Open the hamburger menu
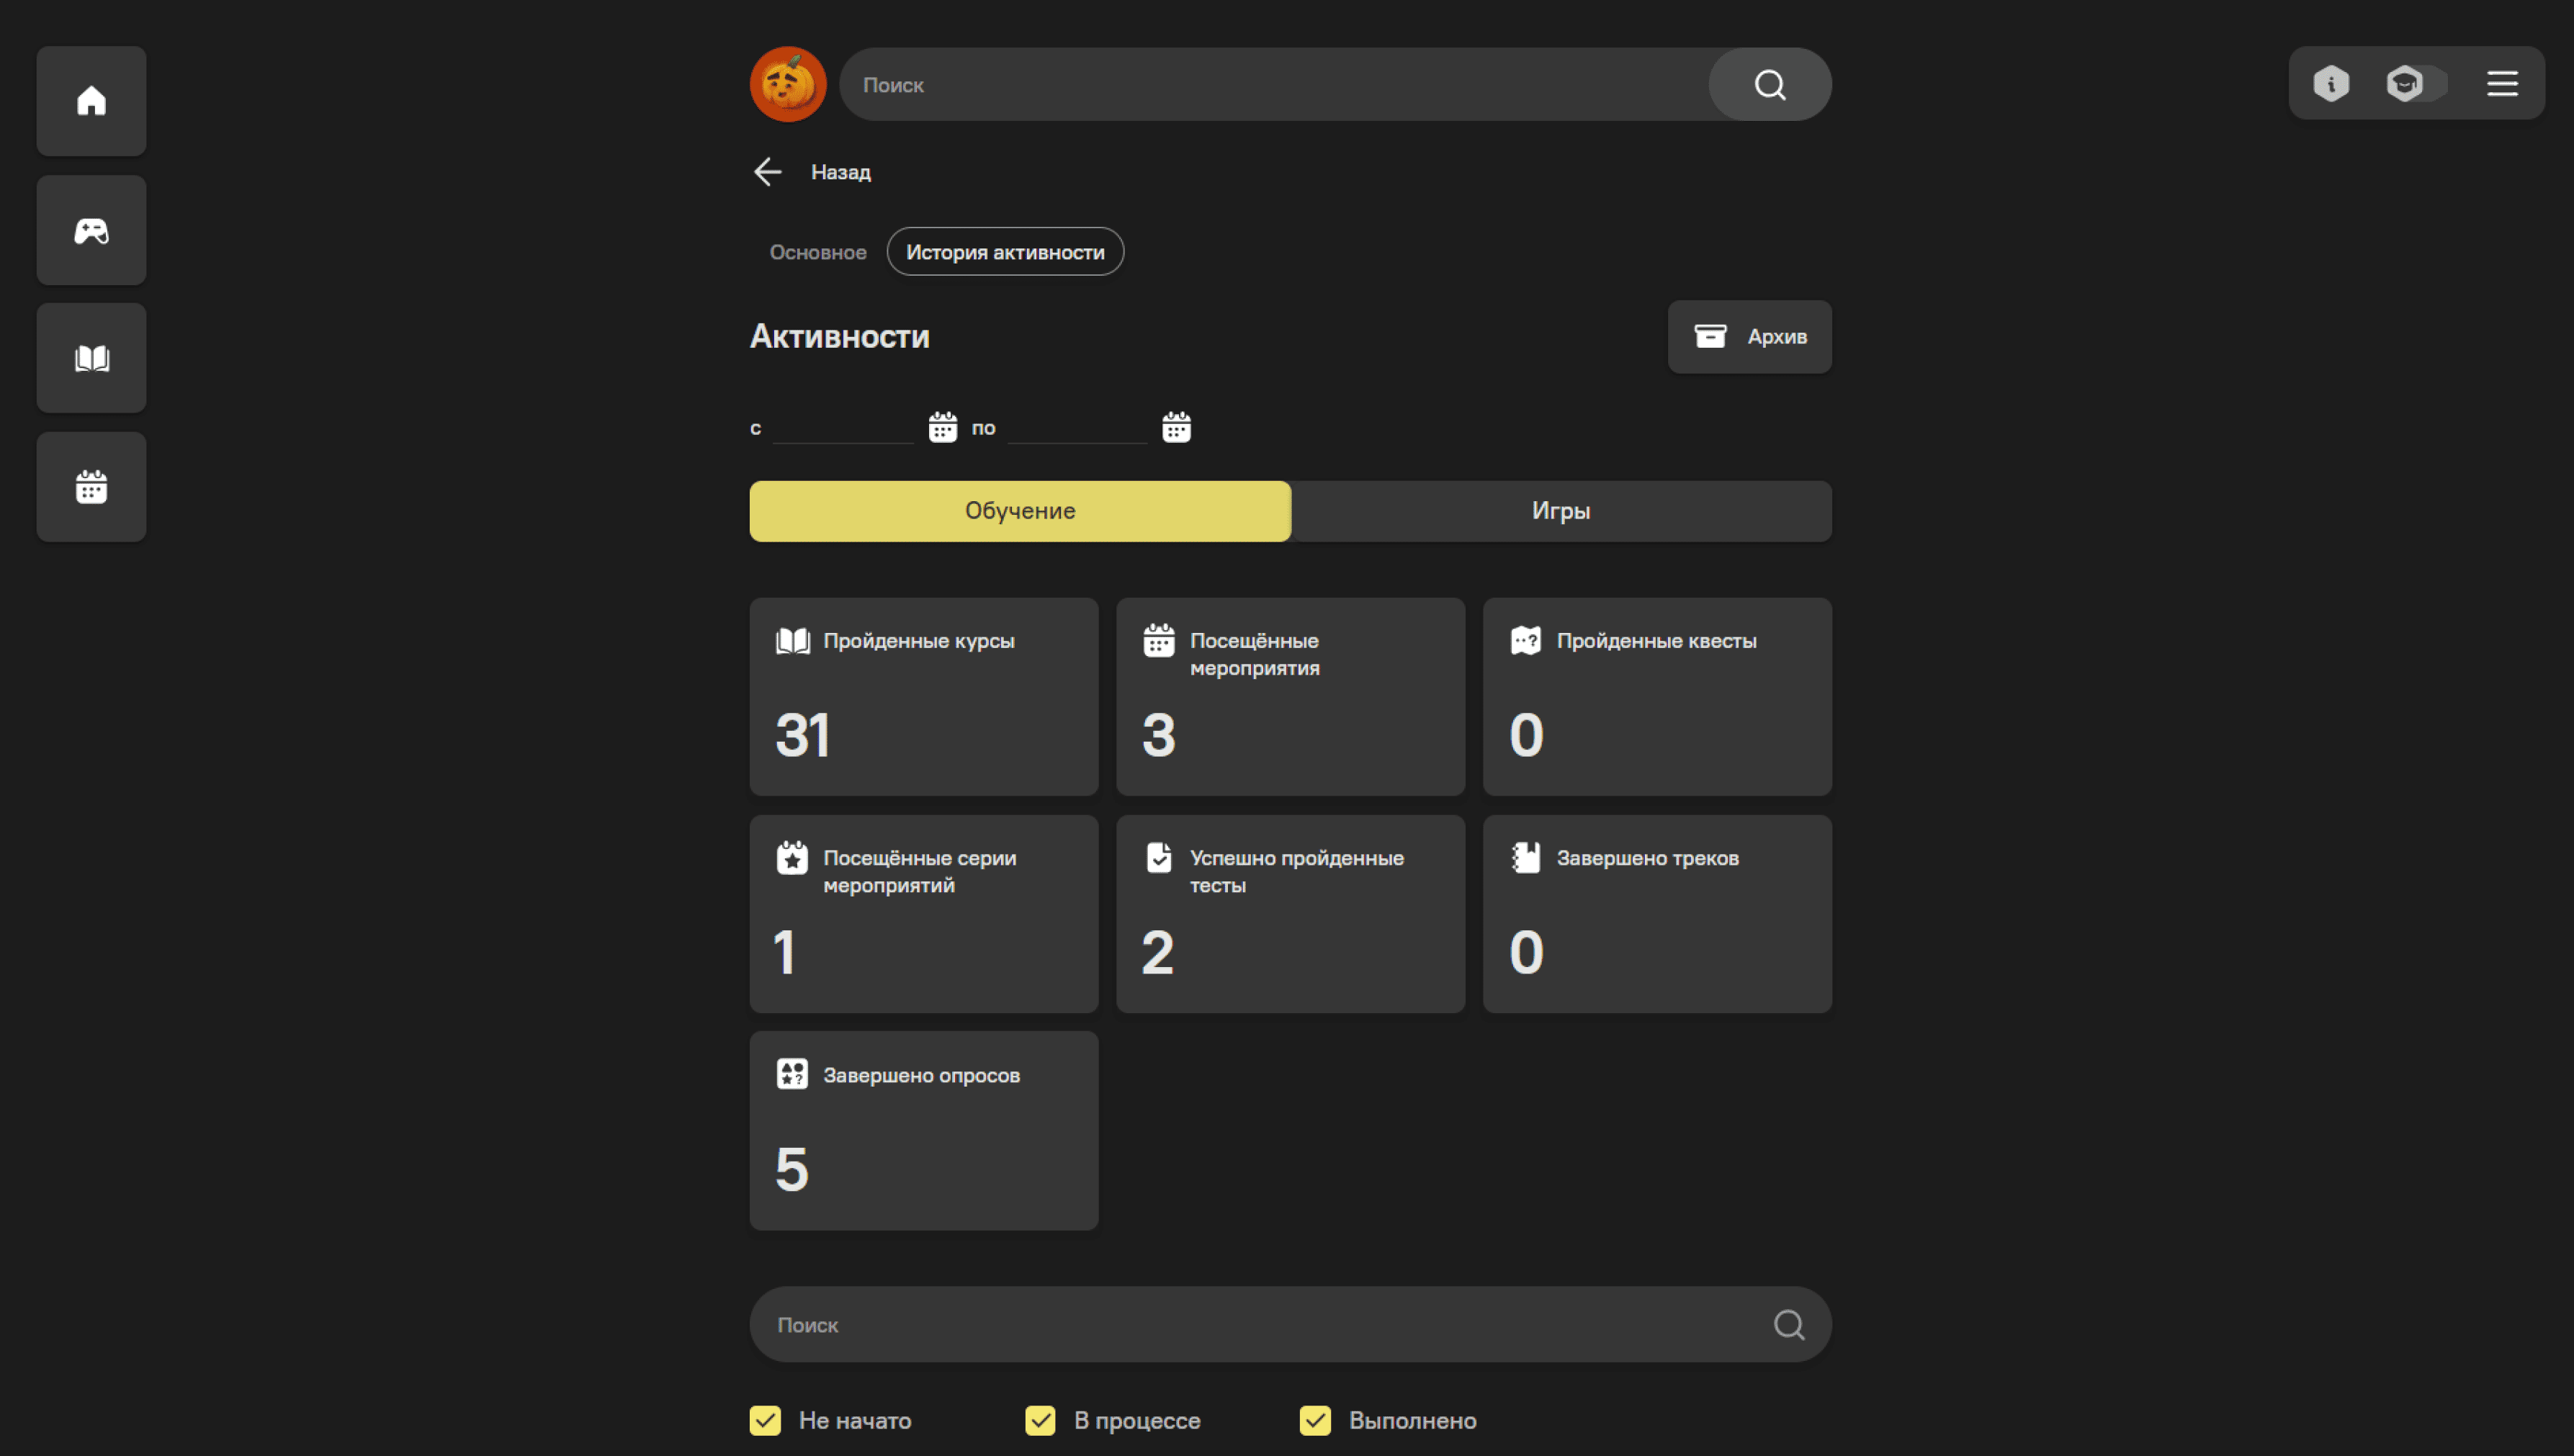Viewport: 2574px width, 1456px height. (x=2502, y=84)
